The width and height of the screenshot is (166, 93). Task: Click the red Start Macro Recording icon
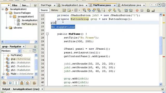coord(137,10)
